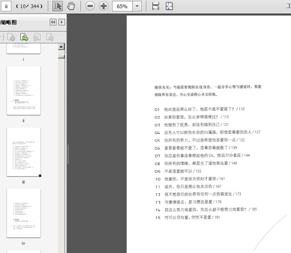Open thumbnails panel options arrow button
The height and width of the screenshot is (253, 291).
tap(62, 22)
